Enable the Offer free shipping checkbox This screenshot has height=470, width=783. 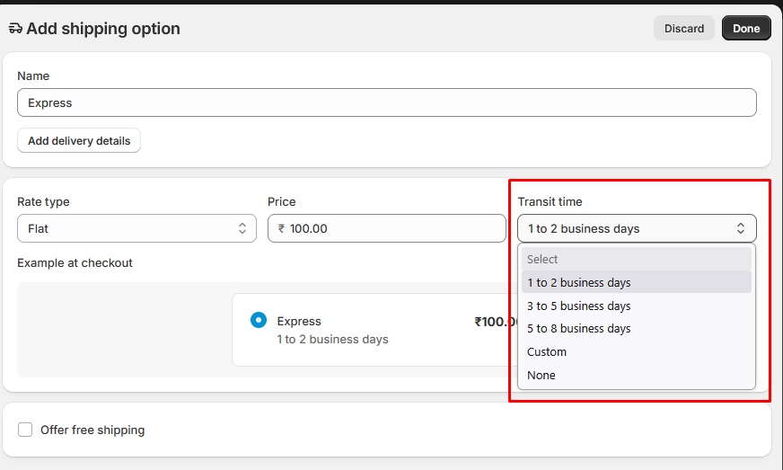tap(25, 430)
